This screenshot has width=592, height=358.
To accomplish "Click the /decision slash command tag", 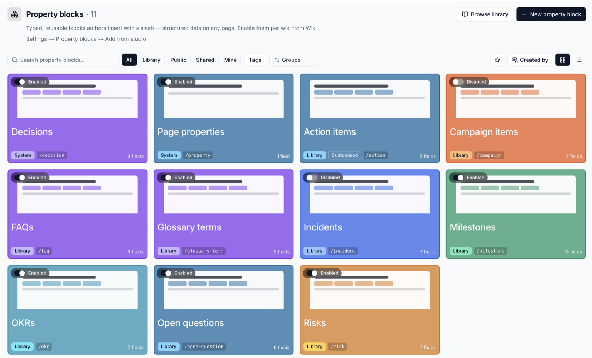I will pos(52,155).
